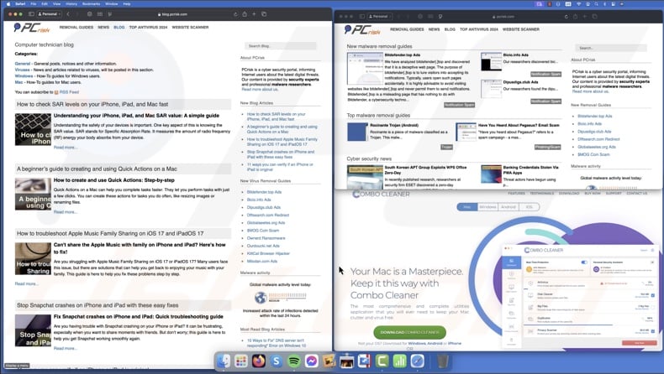Reload pcrisk.com page in right window

[567, 17]
